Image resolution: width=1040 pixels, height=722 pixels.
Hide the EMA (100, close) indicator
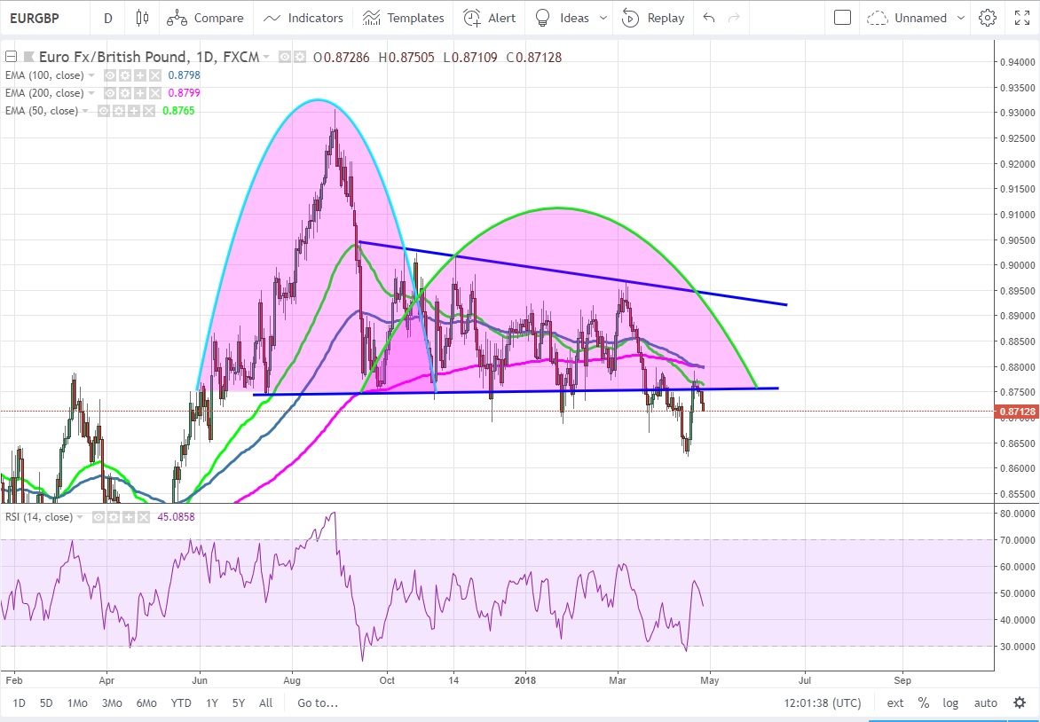click(x=112, y=75)
